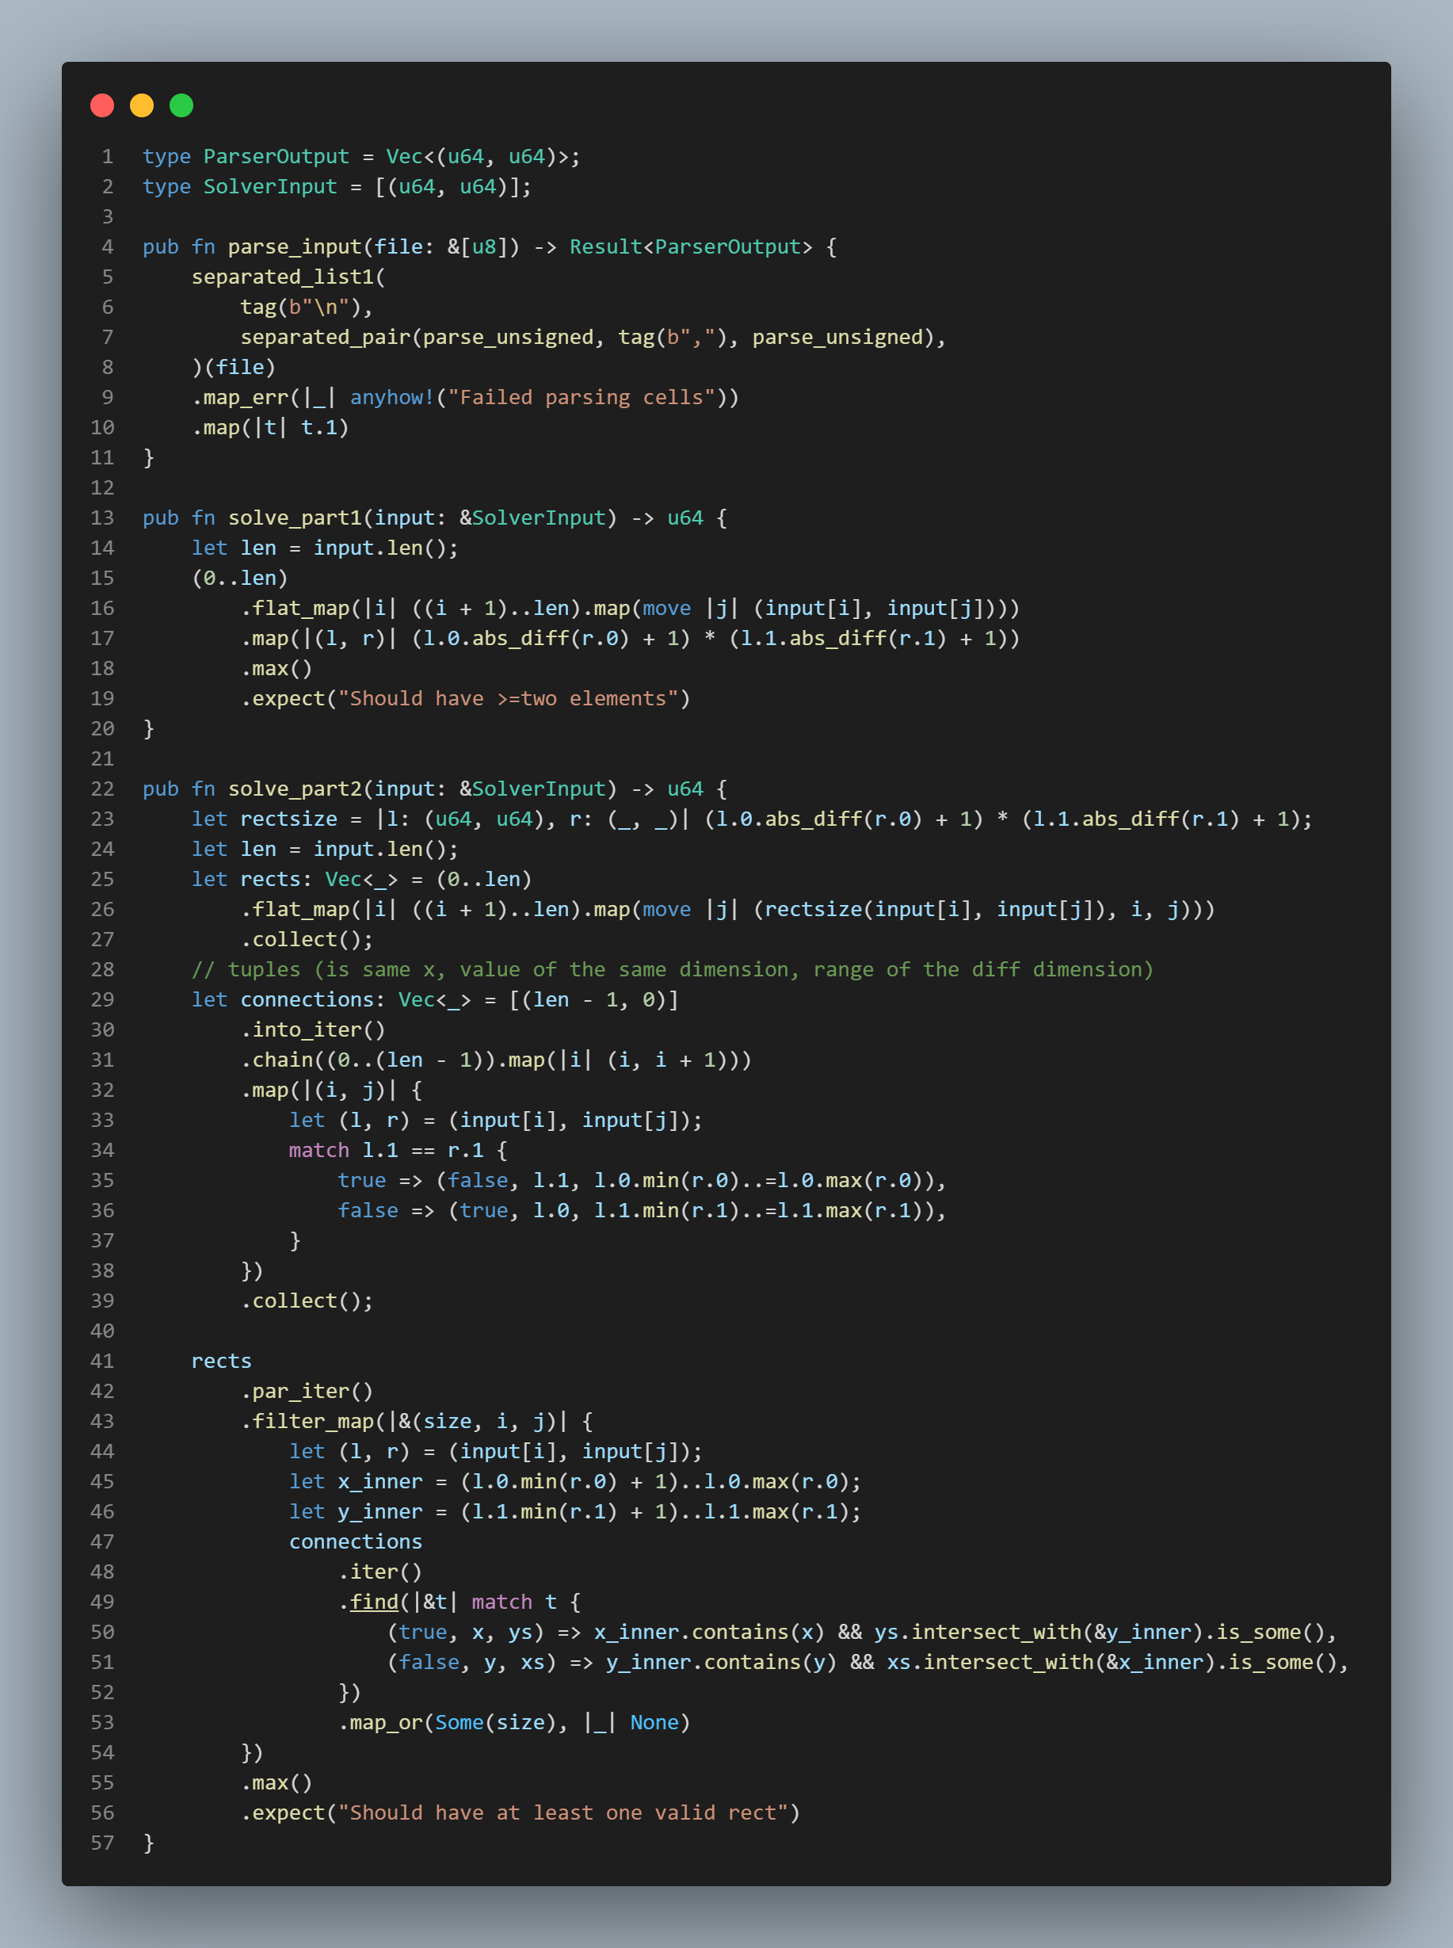Viewport: 1453px width, 1948px height.
Task: Click SolverInput in the type alias on line 2
Action: (270, 186)
